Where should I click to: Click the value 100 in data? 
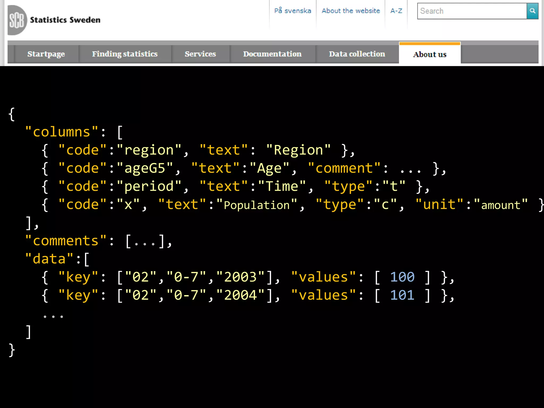[402, 277]
